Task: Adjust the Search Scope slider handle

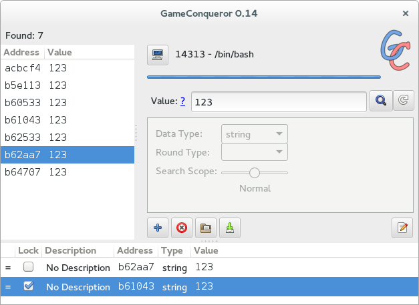Action: point(255,173)
